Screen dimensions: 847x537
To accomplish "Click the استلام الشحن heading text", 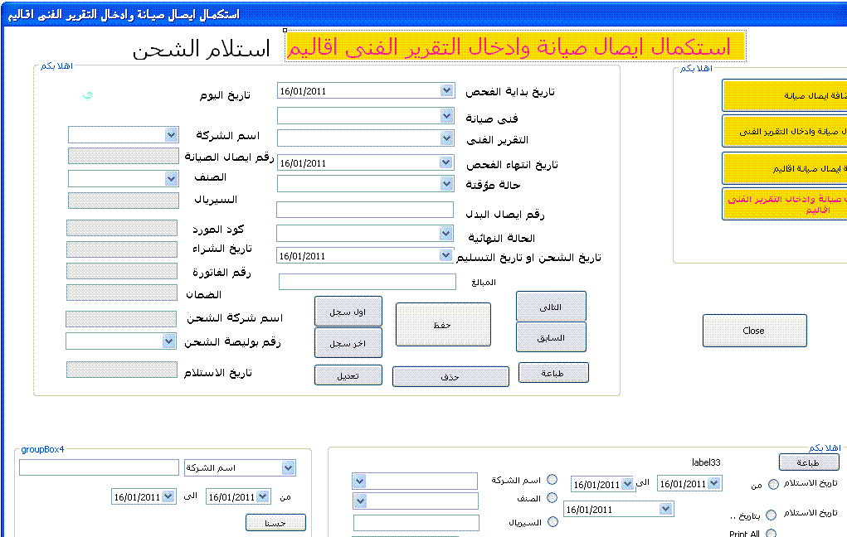I will (201, 49).
